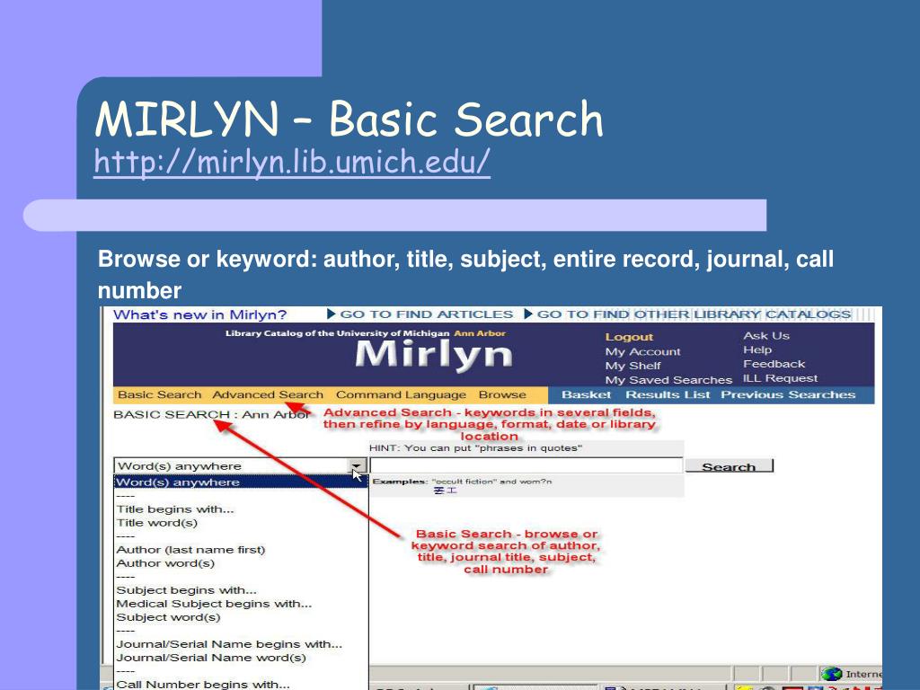This screenshot has width=920, height=690.
Task: Click the Logout link
Action: 629,337
